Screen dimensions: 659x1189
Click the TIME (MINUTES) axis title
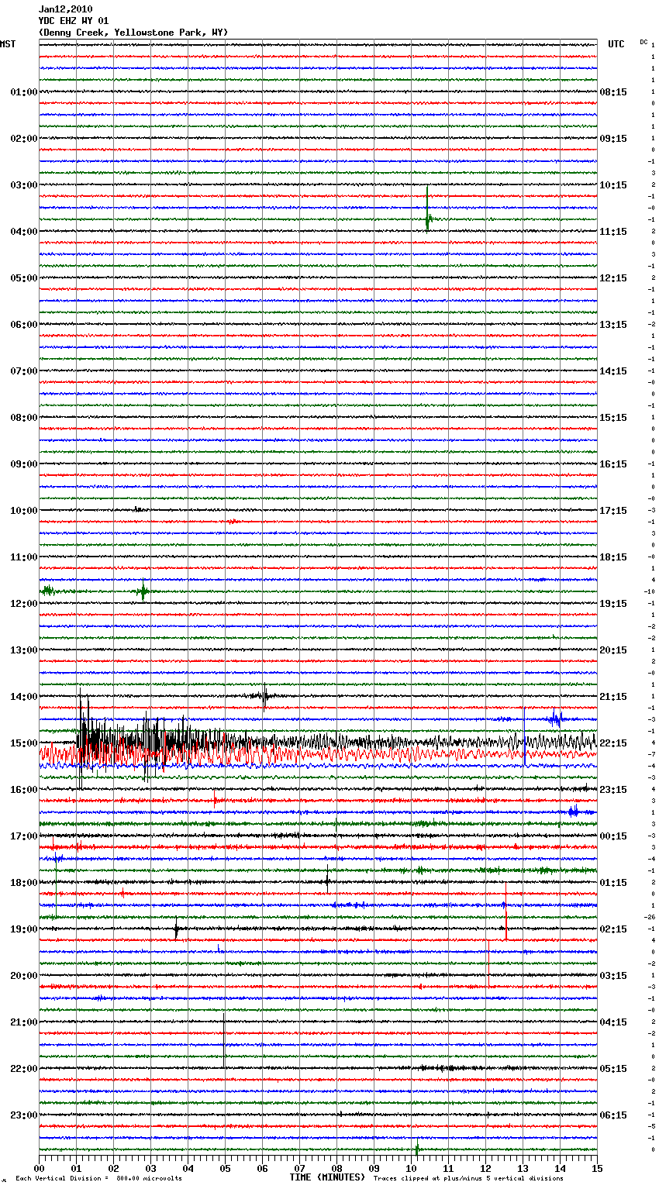click(327, 1177)
